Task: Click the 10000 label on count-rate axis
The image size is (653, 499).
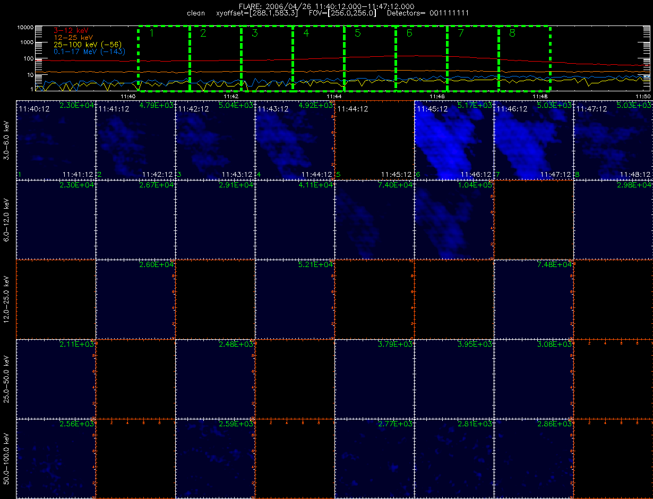Action: click(25, 27)
